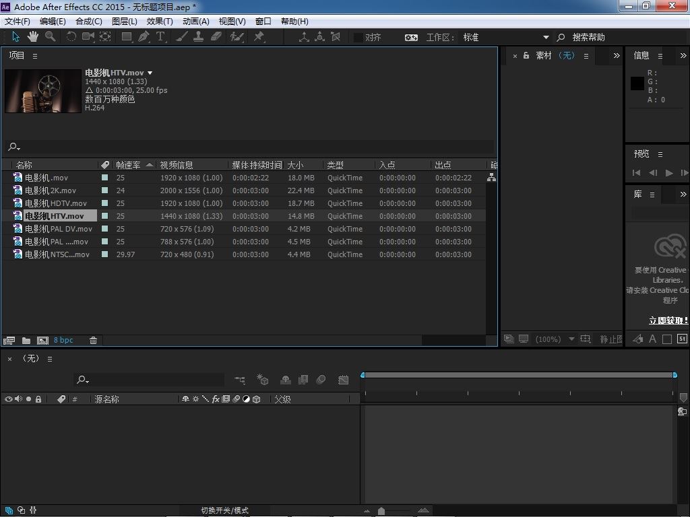Select the Hand tool
The image size is (690, 517).
32,37
